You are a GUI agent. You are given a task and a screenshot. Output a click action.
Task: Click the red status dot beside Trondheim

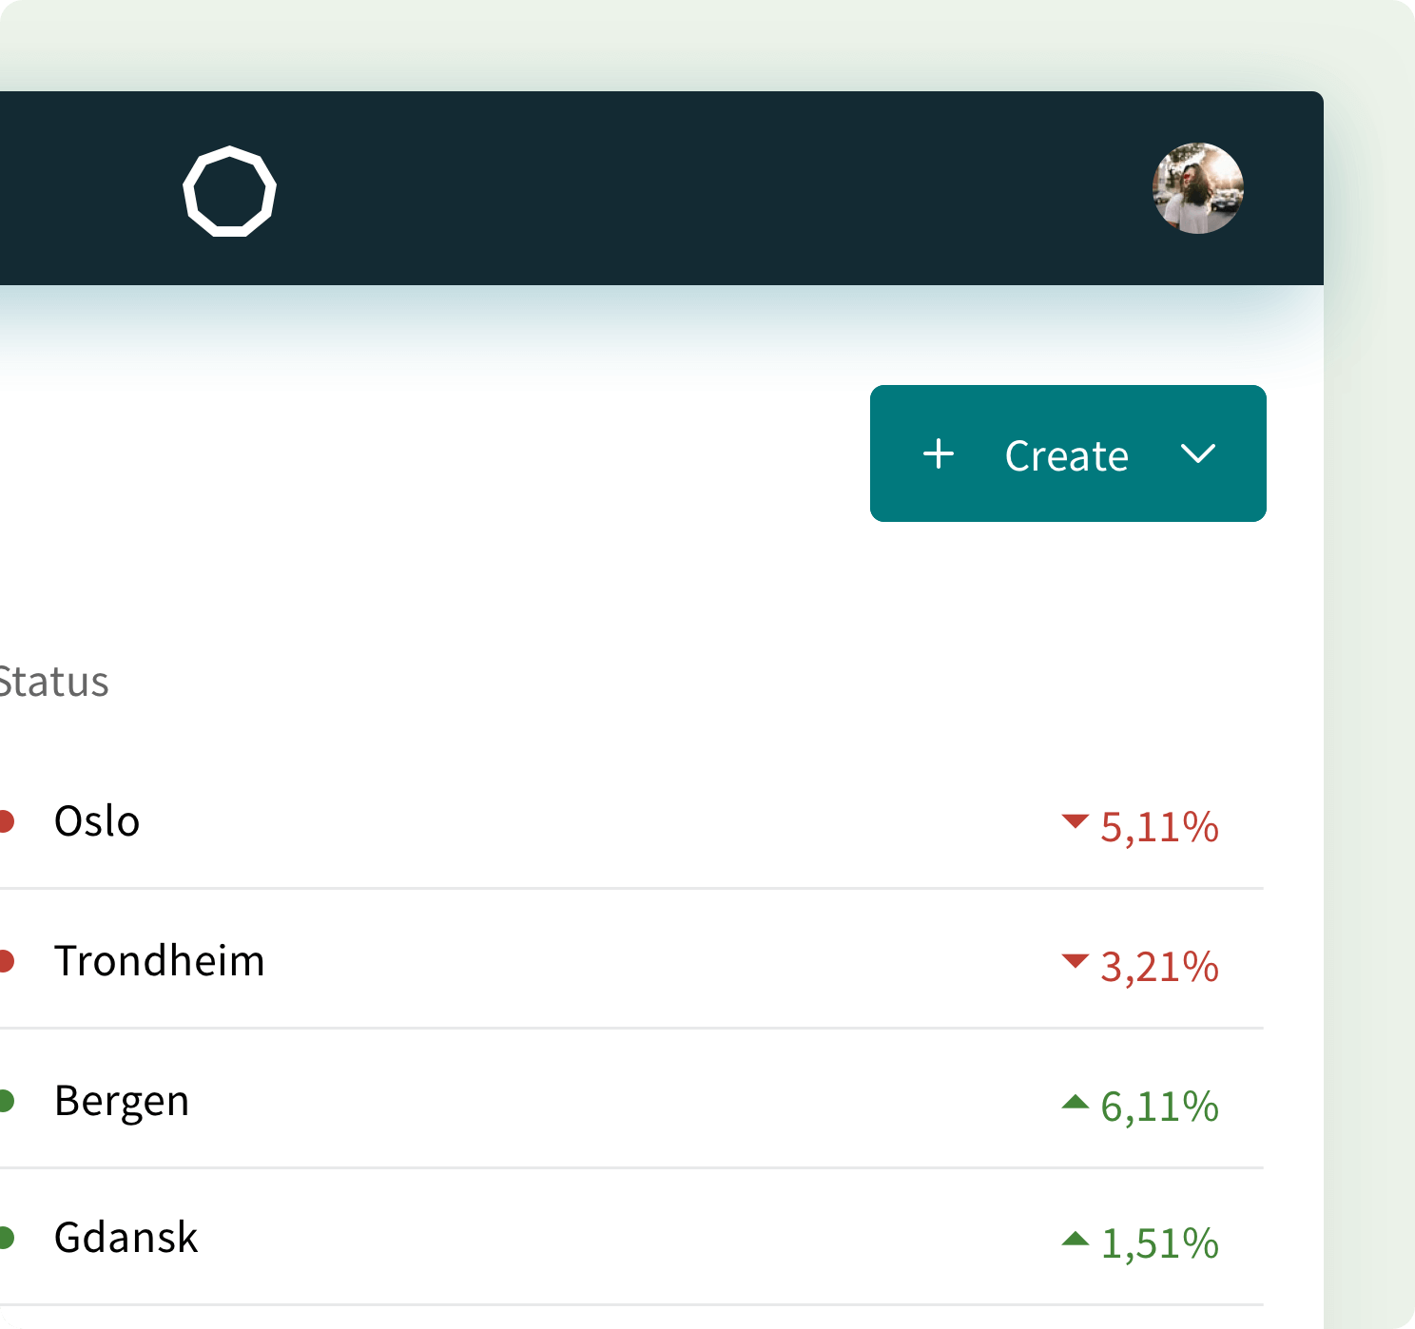pos(5,961)
